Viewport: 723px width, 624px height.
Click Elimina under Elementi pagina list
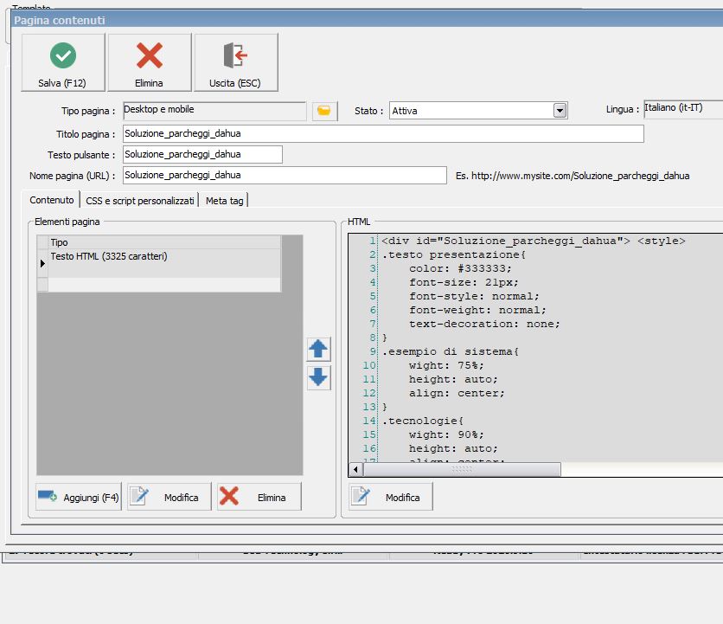coord(259,497)
